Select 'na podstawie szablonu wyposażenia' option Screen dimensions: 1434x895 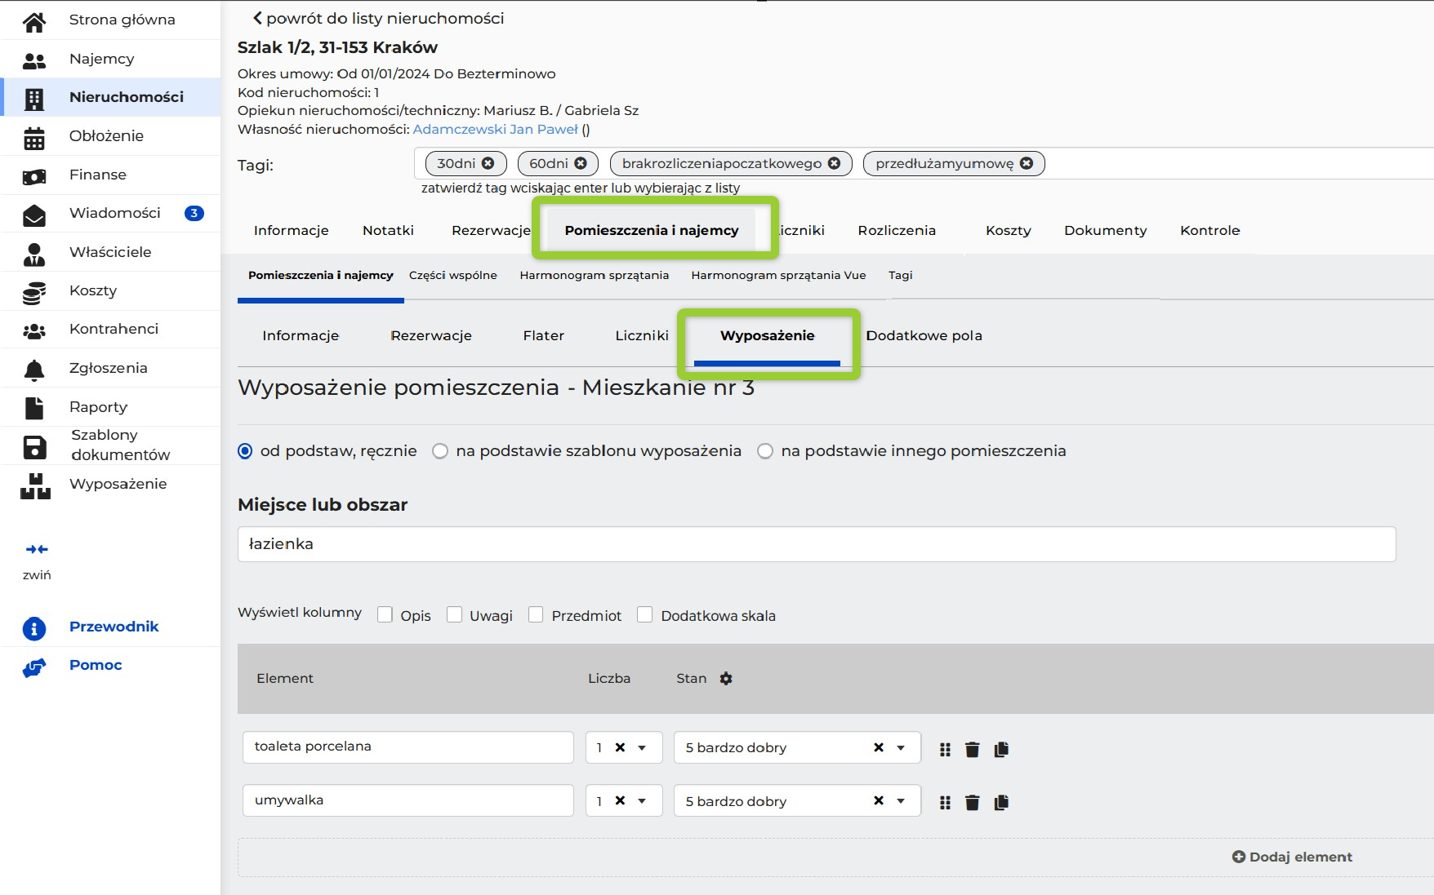click(x=440, y=451)
